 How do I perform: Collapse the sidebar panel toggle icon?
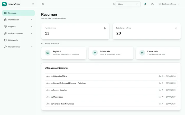point(33,4)
